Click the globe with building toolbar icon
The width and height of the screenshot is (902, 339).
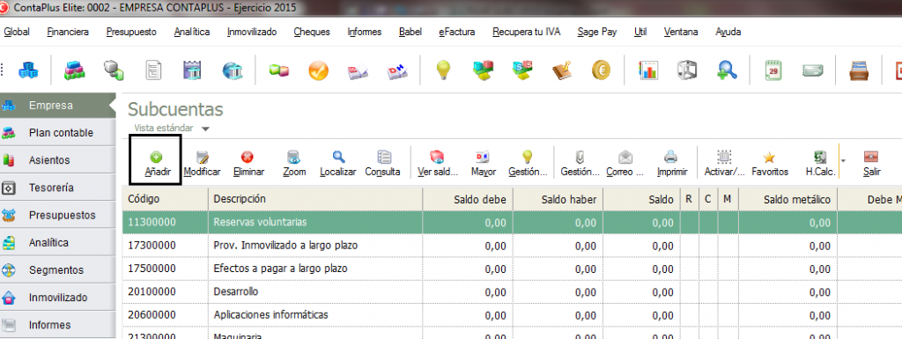(x=233, y=70)
